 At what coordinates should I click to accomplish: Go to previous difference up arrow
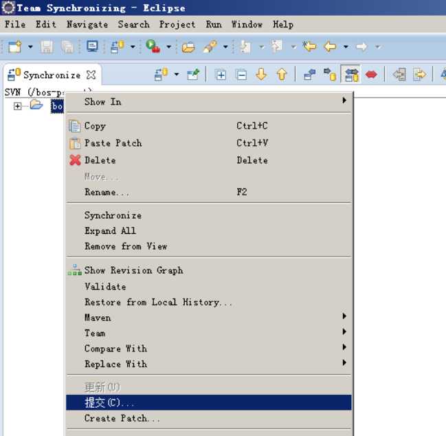[282, 74]
